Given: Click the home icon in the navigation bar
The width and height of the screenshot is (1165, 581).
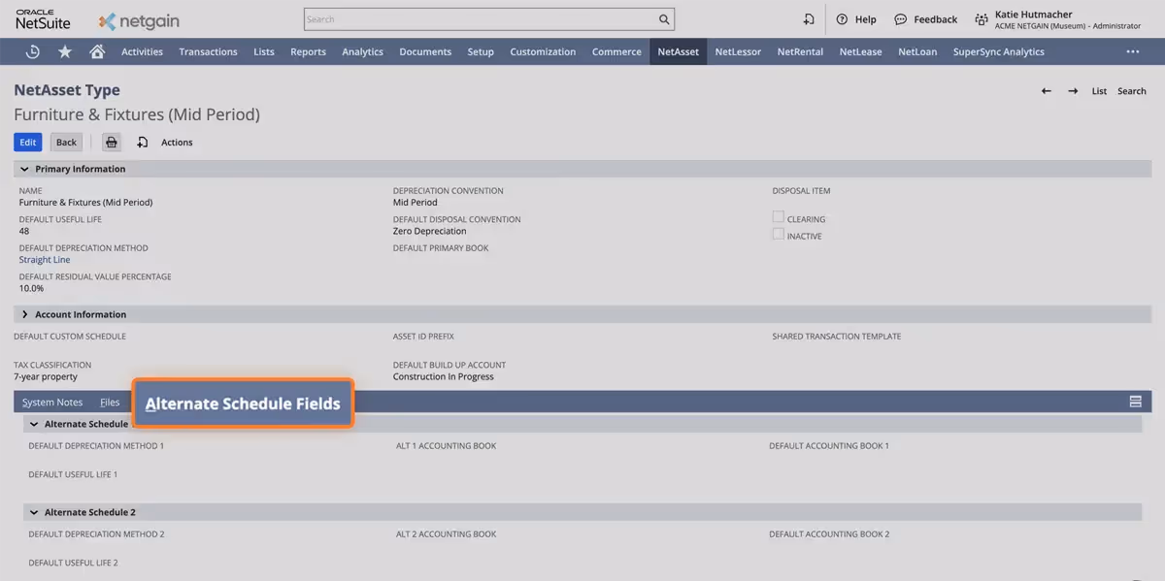Looking at the screenshot, I should pyautogui.click(x=97, y=50).
